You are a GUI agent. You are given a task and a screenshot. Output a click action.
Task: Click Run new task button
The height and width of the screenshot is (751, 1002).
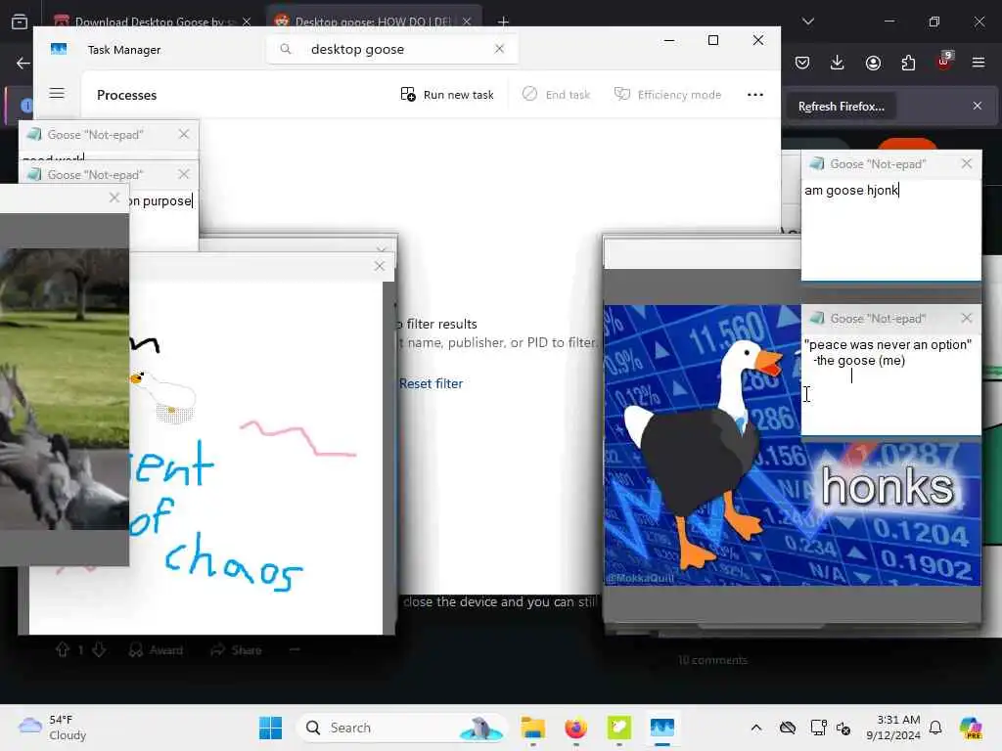447,95
